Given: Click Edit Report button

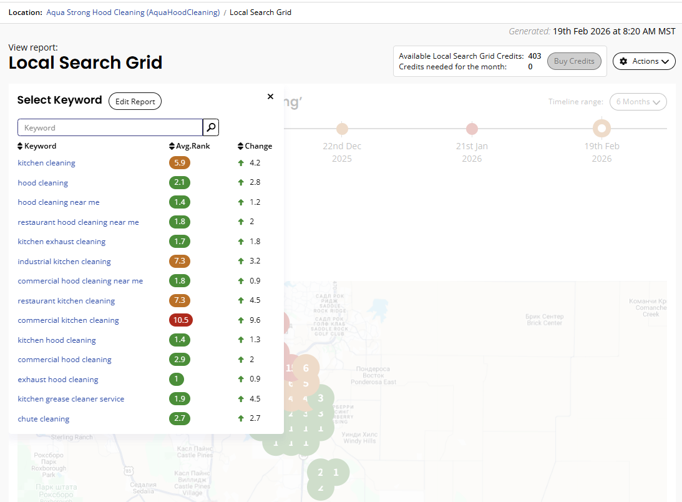Looking at the screenshot, I should (x=135, y=101).
